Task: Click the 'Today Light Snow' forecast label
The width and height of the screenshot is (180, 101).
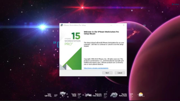Action: tap(48, 95)
